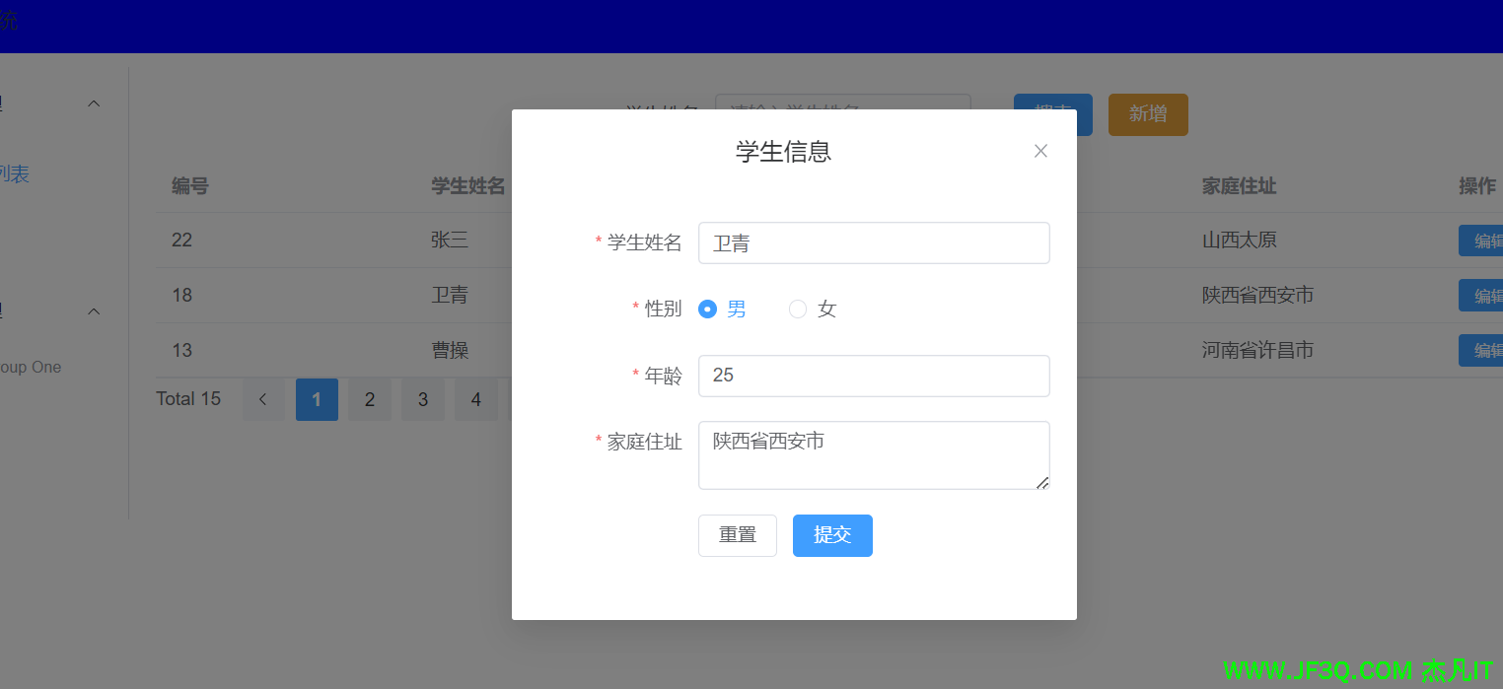Go to page 2 in pagination

pos(370,399)
